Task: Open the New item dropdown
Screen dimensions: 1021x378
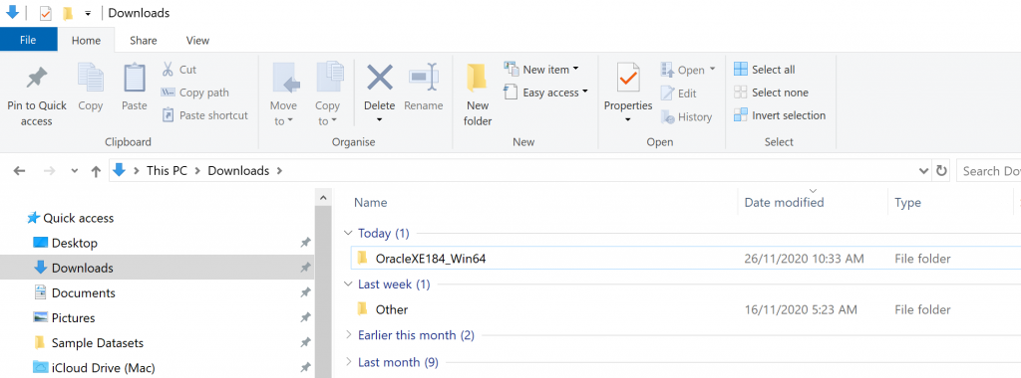Action: coord(541,70)
